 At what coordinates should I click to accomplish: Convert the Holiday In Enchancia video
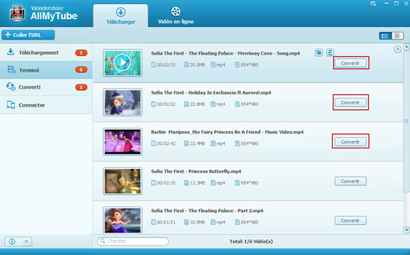(x=351, y=103)
